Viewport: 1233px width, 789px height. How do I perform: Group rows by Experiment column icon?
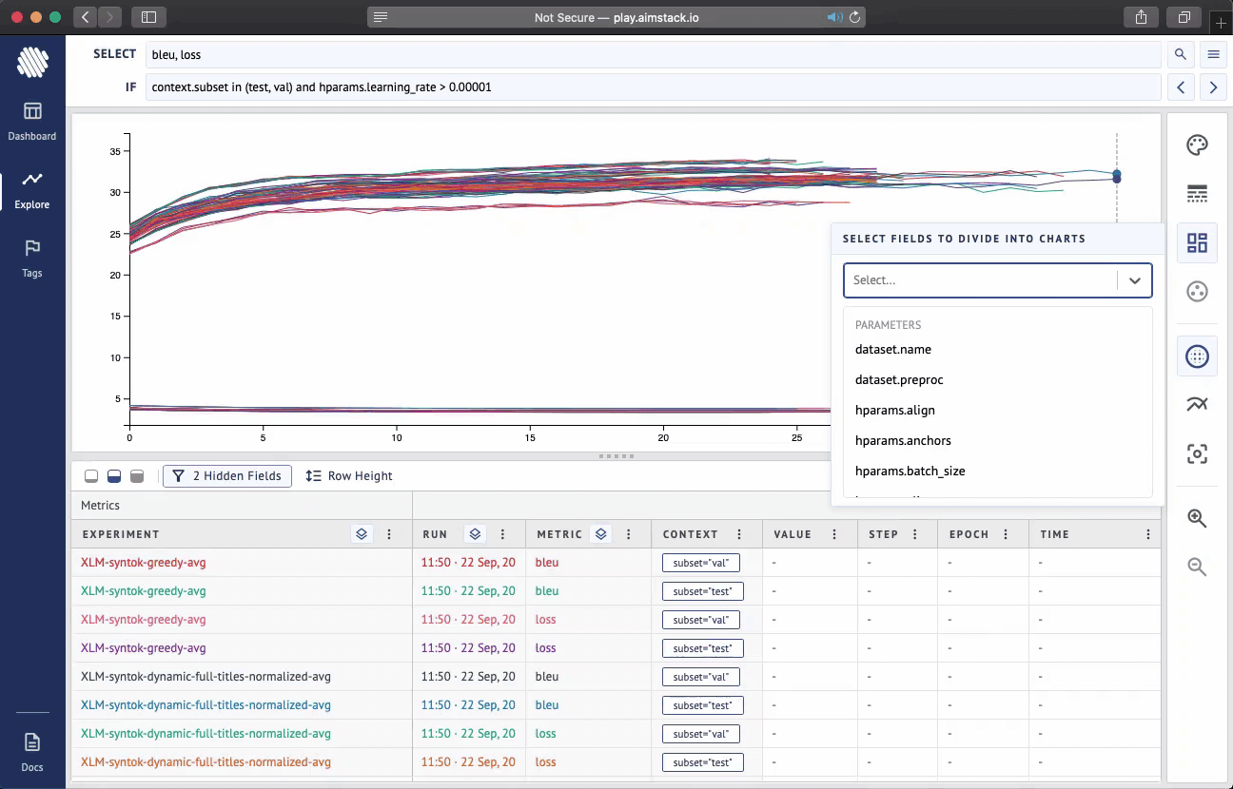[x=362, y=534]
